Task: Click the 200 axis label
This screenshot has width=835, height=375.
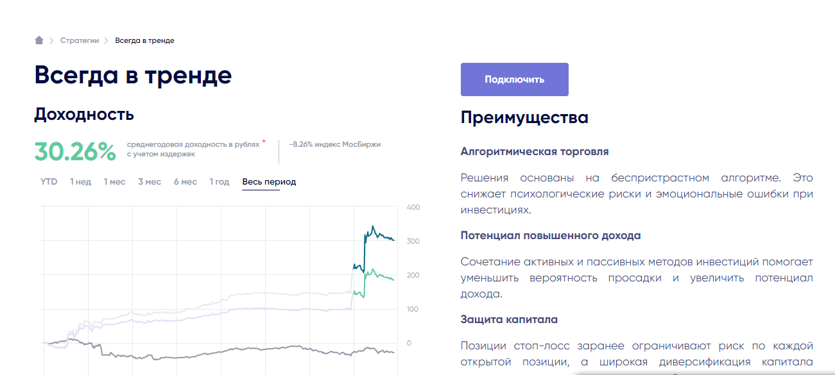Action: (x=413, y=275)
